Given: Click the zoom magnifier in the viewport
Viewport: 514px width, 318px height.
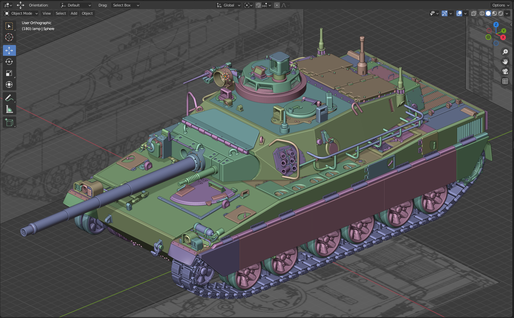Looking at the screenshot, I should [x=505, y=52].
